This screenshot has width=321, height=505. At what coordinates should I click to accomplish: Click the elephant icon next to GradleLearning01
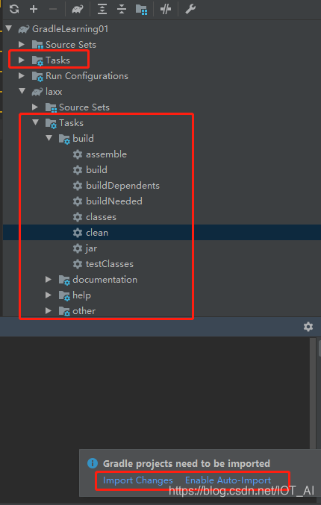[x=24, y=29]
